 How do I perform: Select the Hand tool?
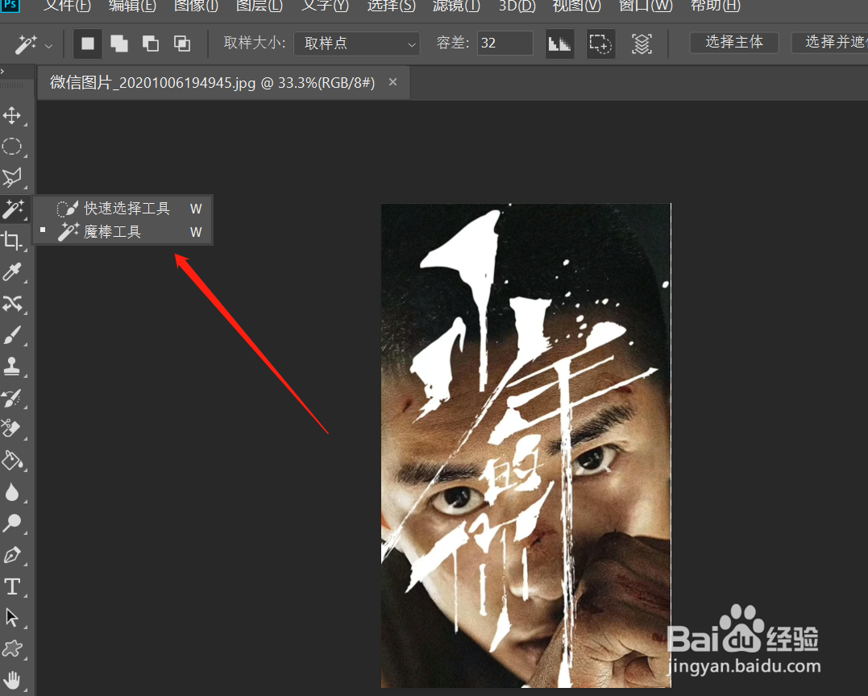(12, 680)
